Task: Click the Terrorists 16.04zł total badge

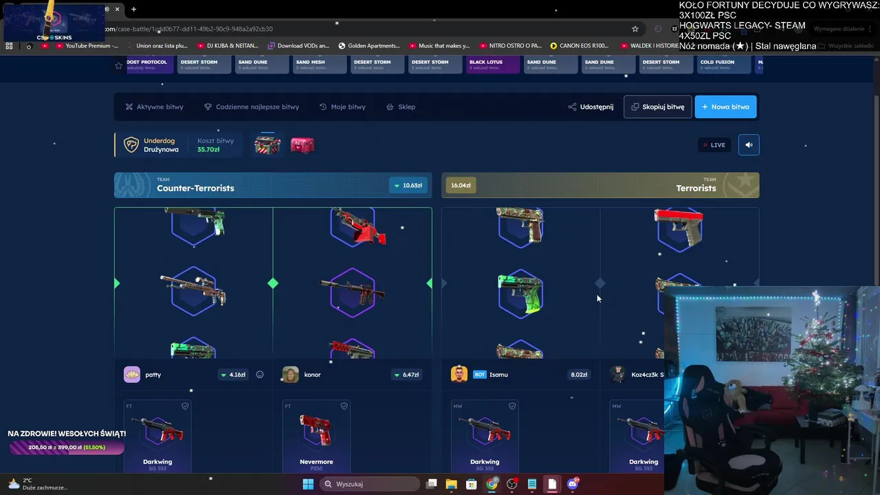Action: pos(461,185)
